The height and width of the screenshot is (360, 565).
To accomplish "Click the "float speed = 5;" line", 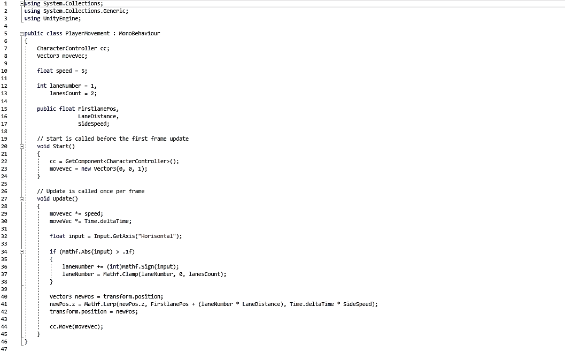I will pyautogui.click(x=62, y=71).
